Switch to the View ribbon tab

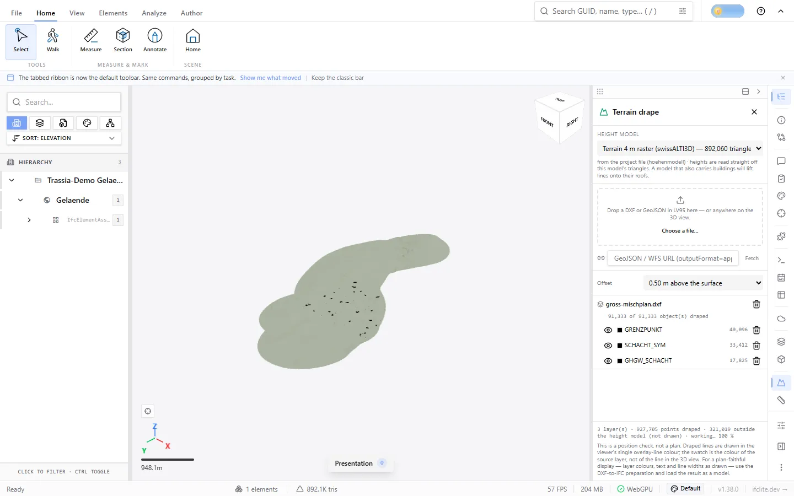tap(77, 13)
